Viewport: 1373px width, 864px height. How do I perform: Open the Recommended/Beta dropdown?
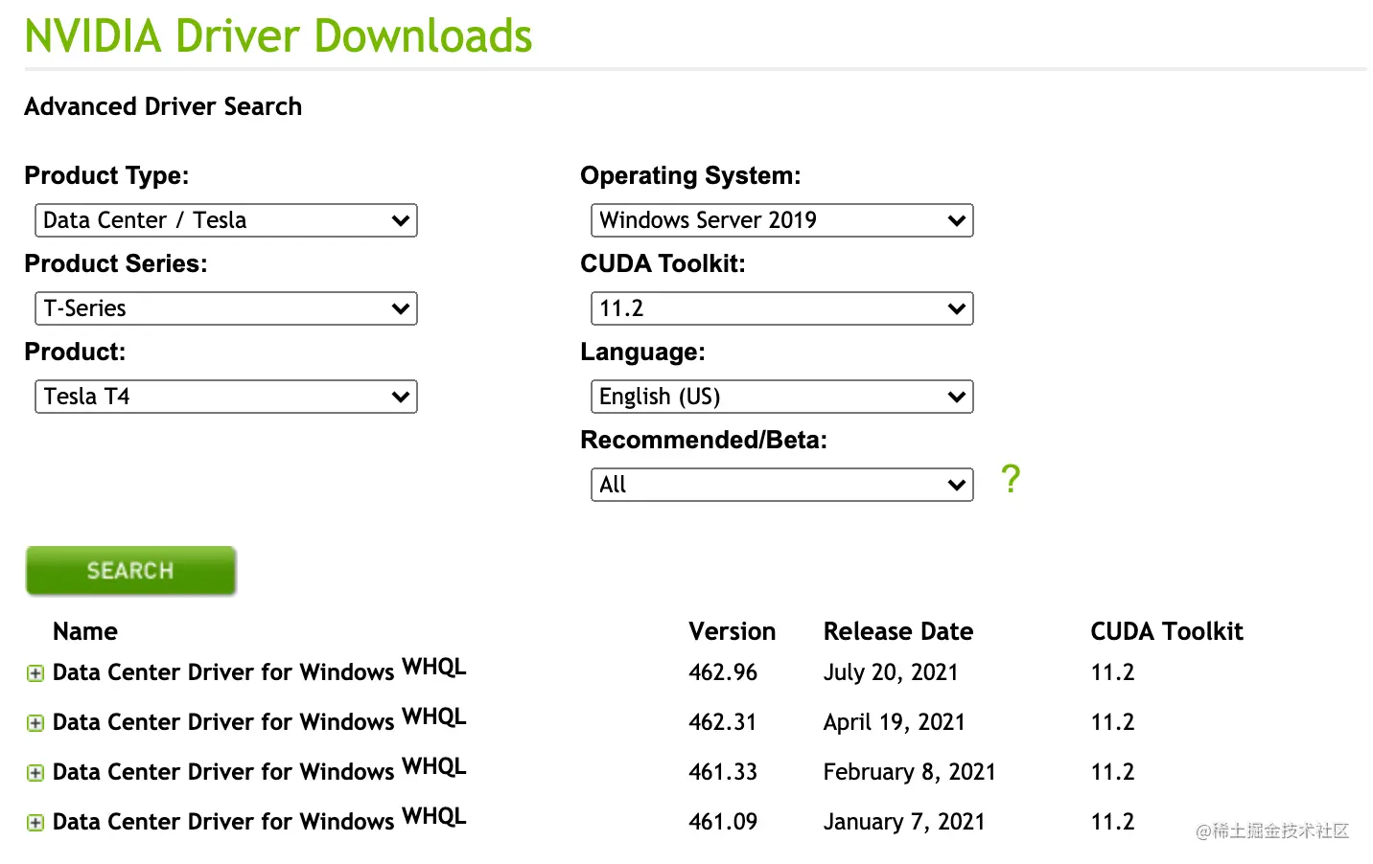click(x=782, y=485)
